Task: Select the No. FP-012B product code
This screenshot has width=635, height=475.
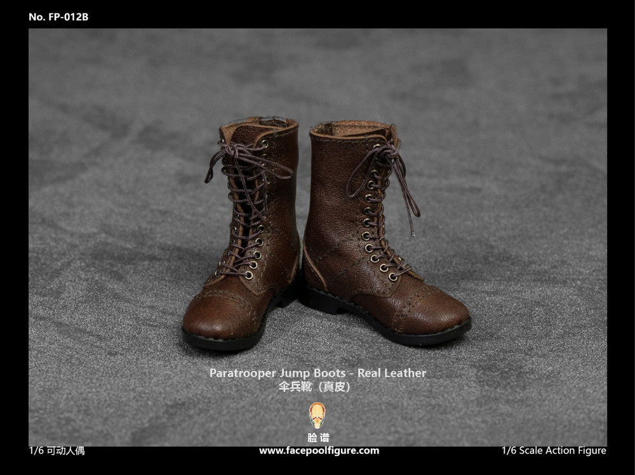Action: coord(58,17)
